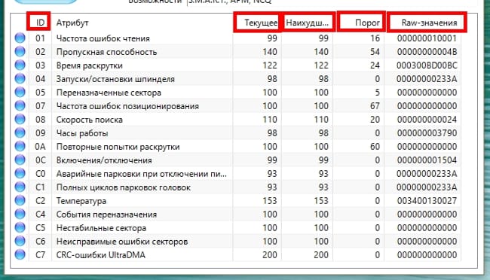Click the Наихудш... column header
Image resolution: width=490 pixels, height=280 pixels.
[307, 23]
